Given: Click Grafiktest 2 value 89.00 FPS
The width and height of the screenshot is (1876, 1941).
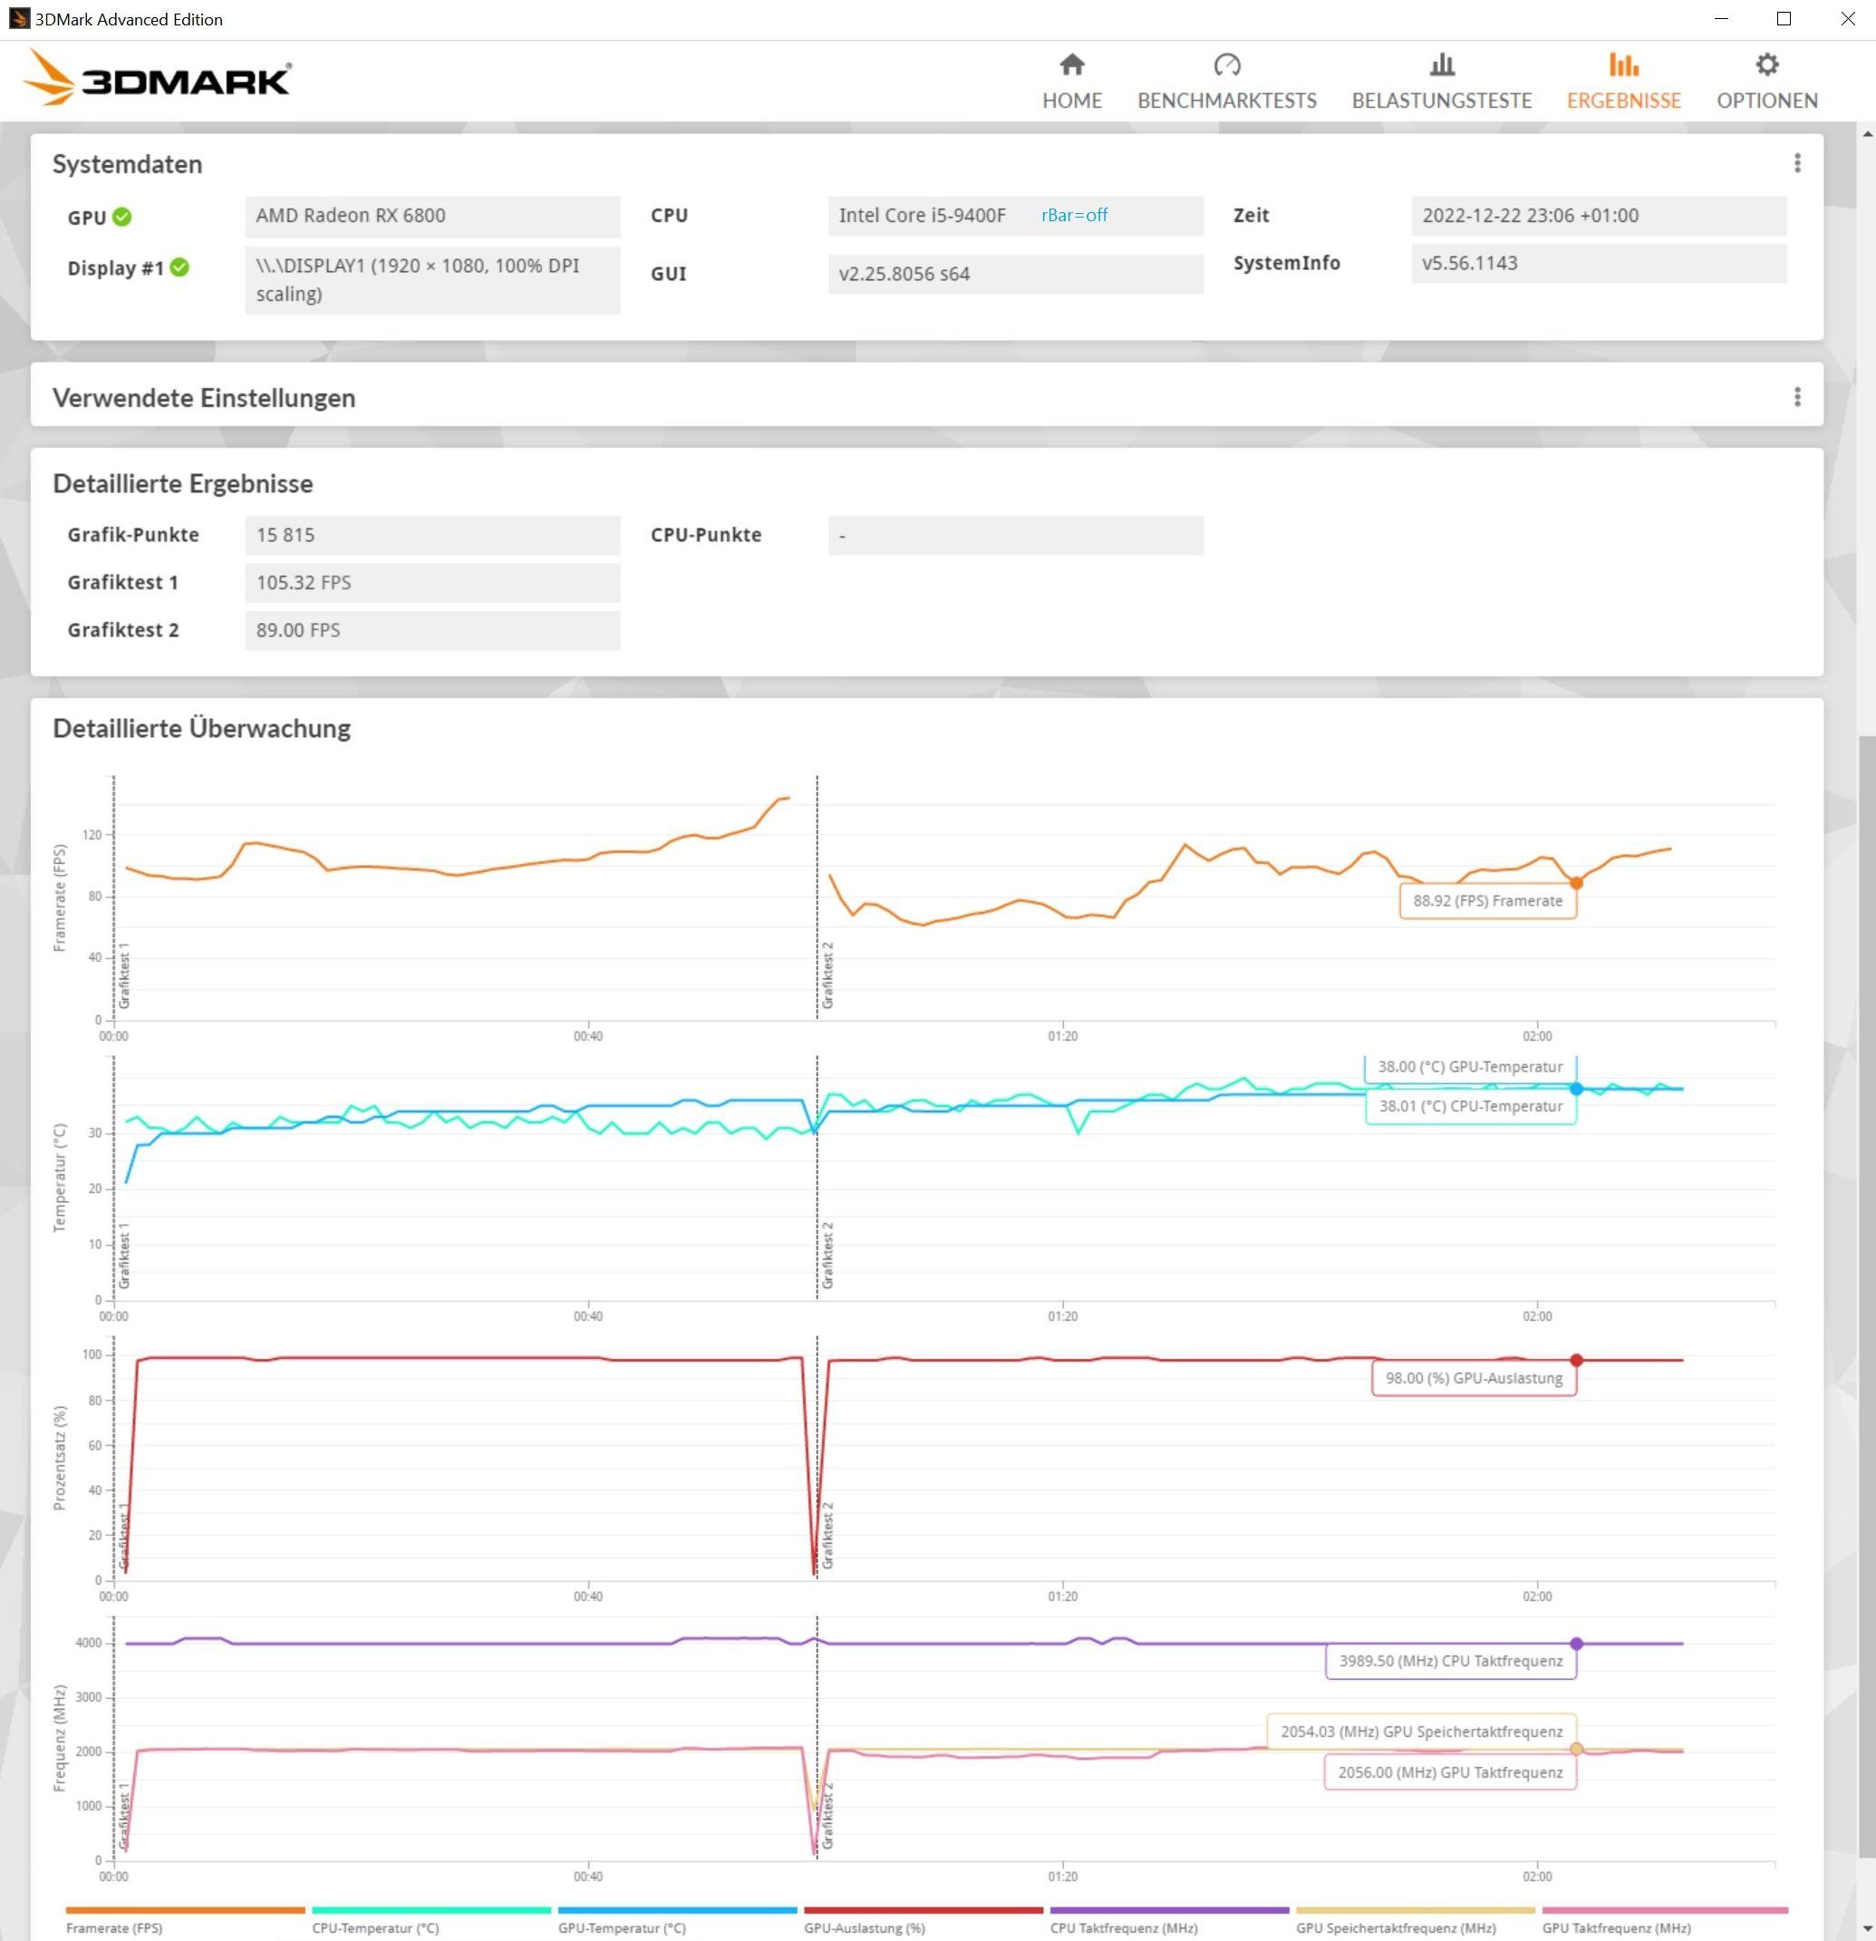Looking at the screenshot, I should coord(432,631).
